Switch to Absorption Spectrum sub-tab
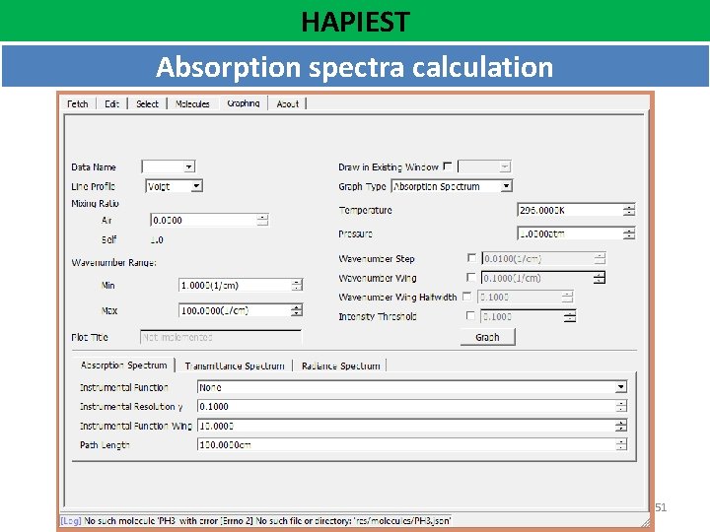710x532 pixels. coord(123,366)
